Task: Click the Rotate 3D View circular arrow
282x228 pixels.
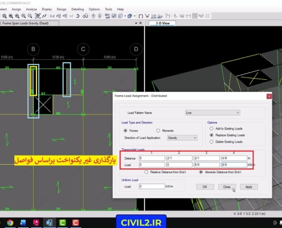Action: pyautogui.click(x=77, y=16)
